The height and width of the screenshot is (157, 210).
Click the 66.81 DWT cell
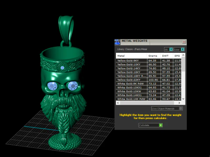(x=167, y=80)
